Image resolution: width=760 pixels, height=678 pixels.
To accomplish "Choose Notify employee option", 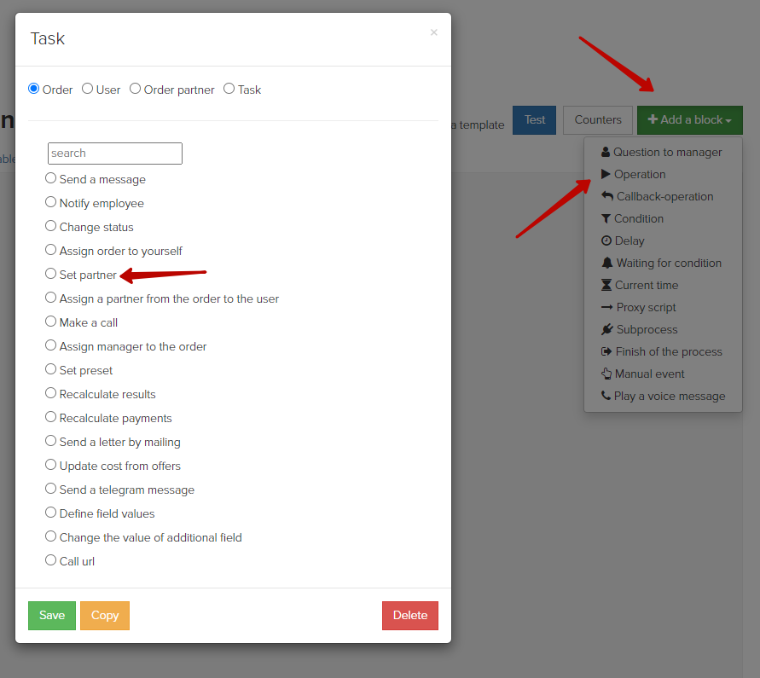I will click(50, 202).
